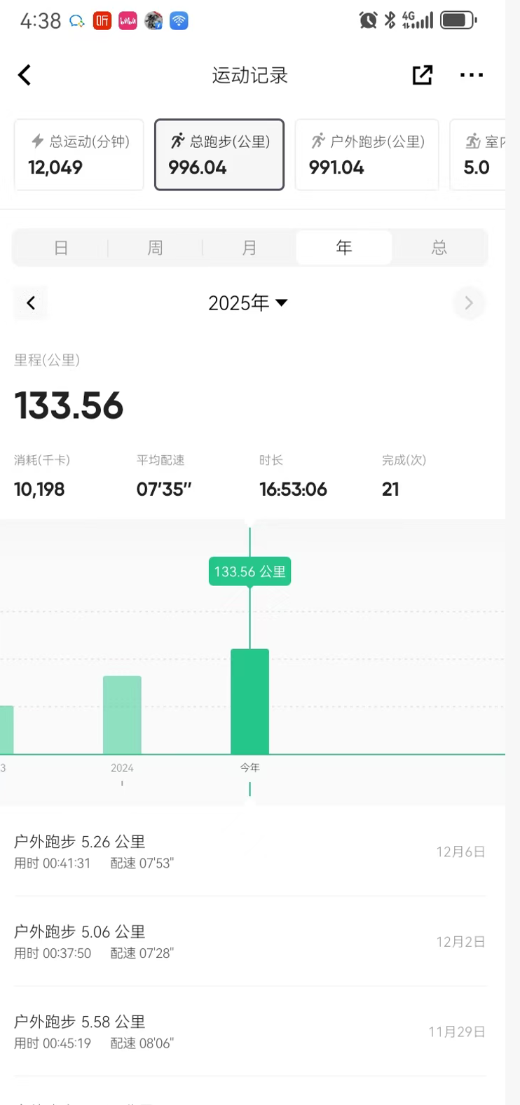The height and width of the screenshot is (1105, 520).
Task: Open the 5.26 公里 run from 12月6日
Action: [x=249, y=852]
